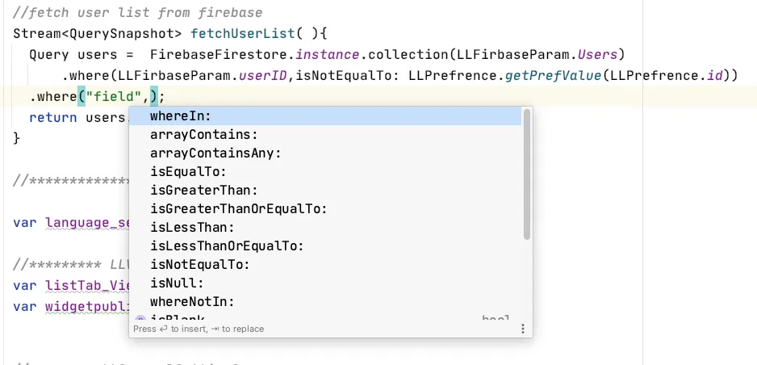Viewport: 757px width, 365px height.
Task: Choose isLessThanOrEqualTo: completion
Action: tap(325, 246)
